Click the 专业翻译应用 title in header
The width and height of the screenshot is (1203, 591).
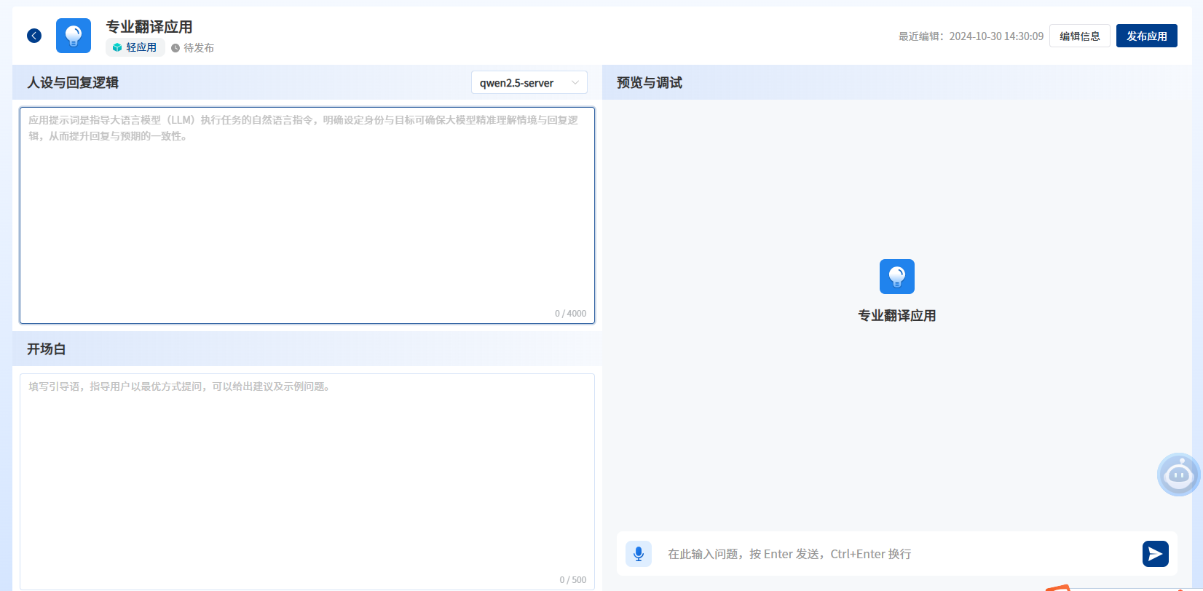[149, 27]
